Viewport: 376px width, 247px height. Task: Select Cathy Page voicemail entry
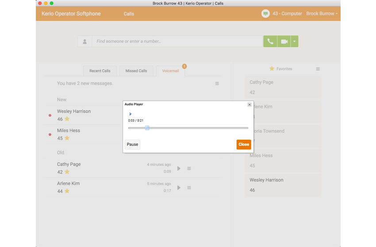132,168
